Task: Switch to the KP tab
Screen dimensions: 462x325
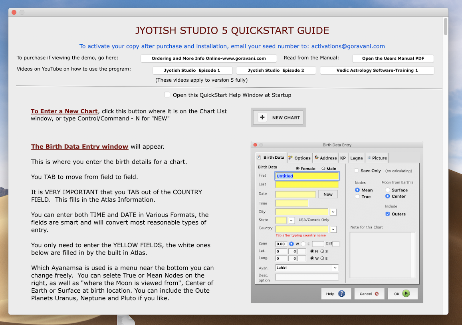Action: pos(343,158)
